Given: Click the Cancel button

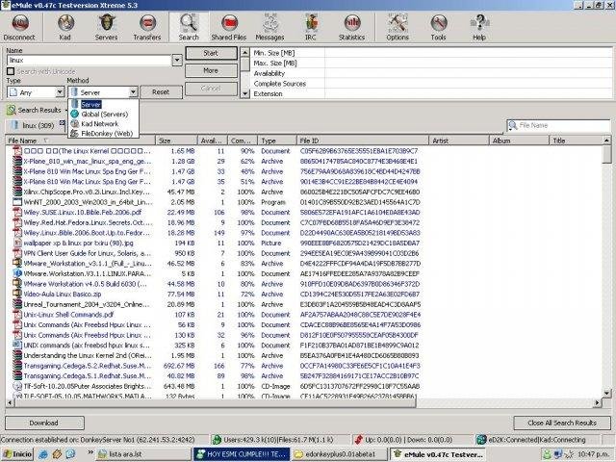Looking at the screenshot, I should pos(211,89).
